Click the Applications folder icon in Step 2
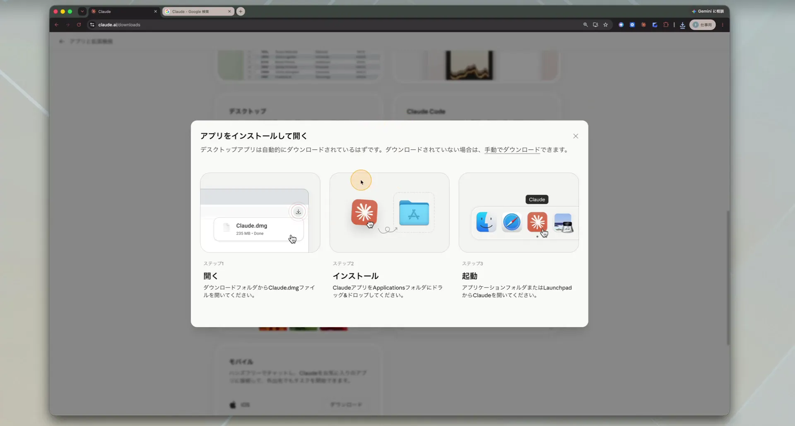The width and height of the screenshot is (795, 426). point(414,213)
